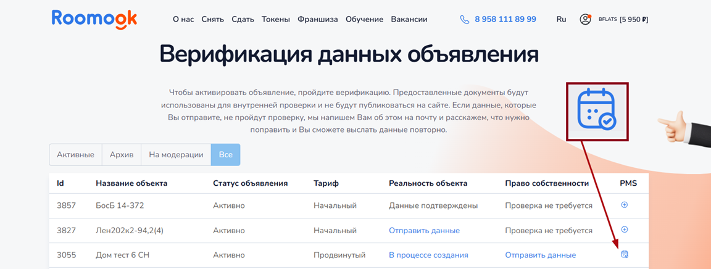Call phone number 8 958 111 89 99

tap(505, 19)
